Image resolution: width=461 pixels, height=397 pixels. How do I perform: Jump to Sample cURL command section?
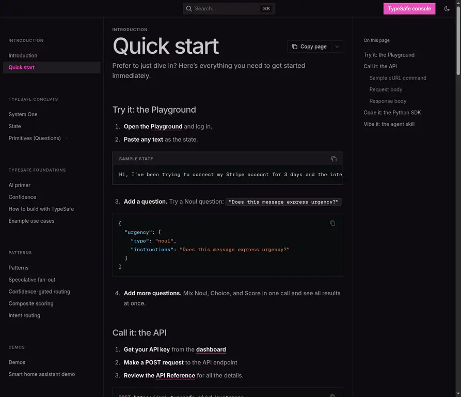398,78
